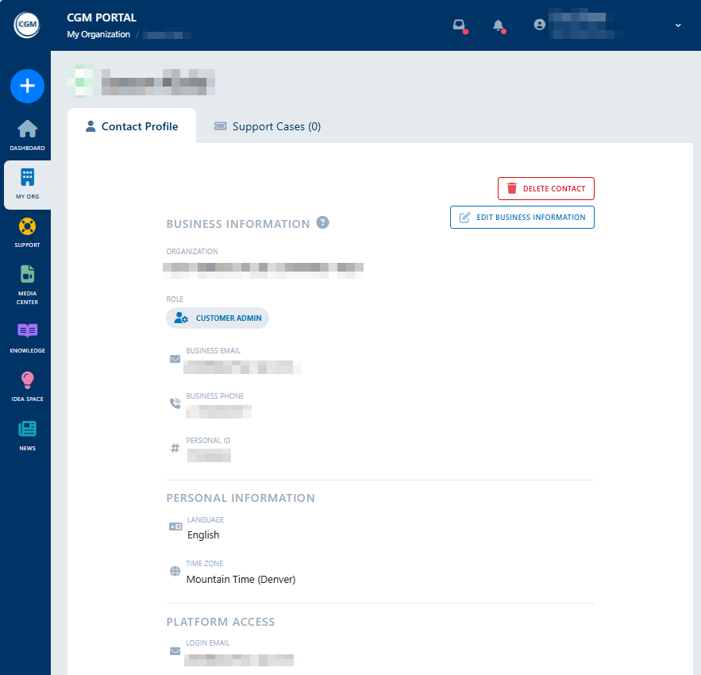Switch to the Contact Profile tab
The height and width of the screenshot is (675, 701).
pyautogui.click(x=132, y=126)
